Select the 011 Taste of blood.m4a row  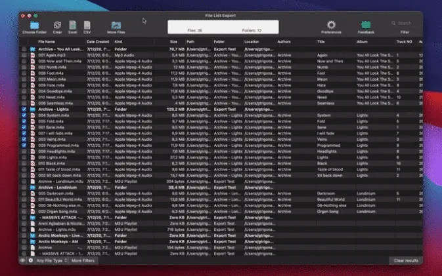221,169
